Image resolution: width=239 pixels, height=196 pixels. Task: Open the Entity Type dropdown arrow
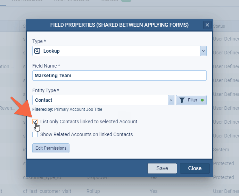171,100
